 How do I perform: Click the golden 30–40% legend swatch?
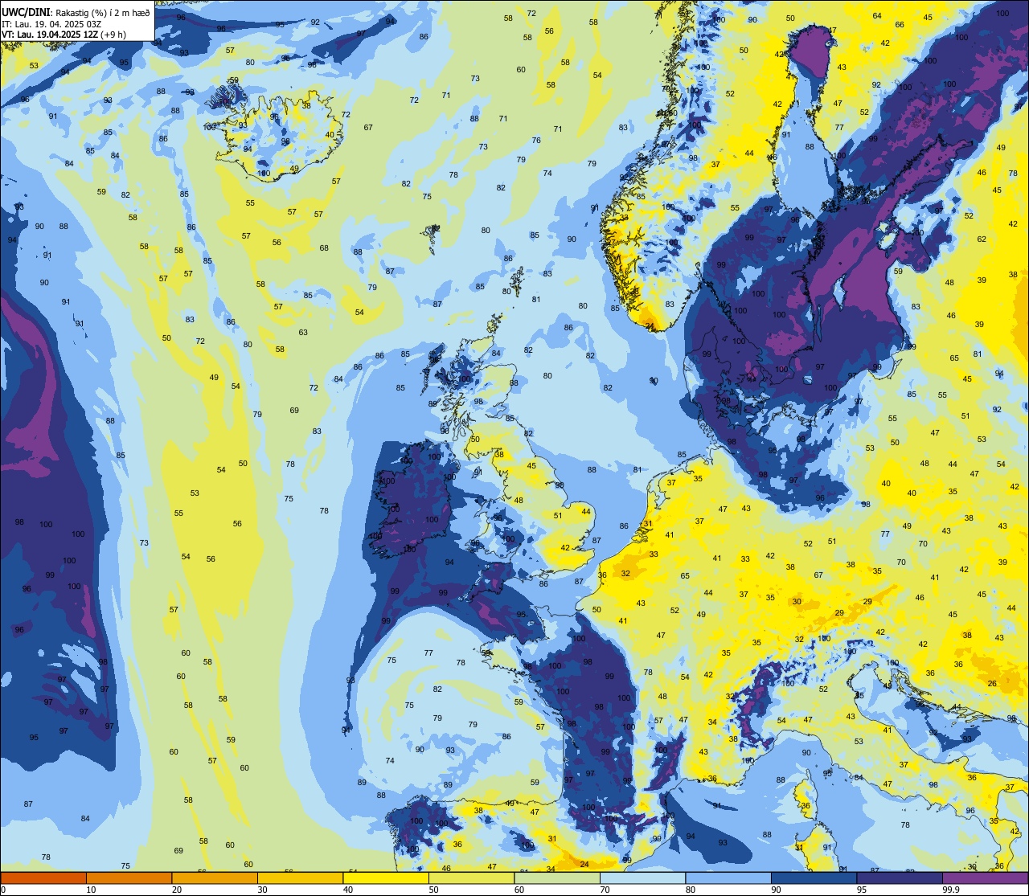pos(300,878)
